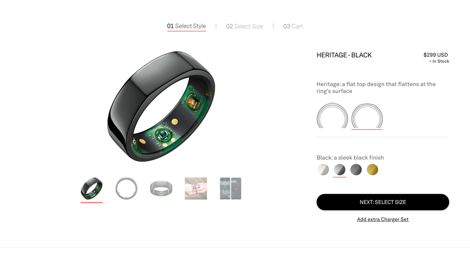Click the large black ring product image

161,106
